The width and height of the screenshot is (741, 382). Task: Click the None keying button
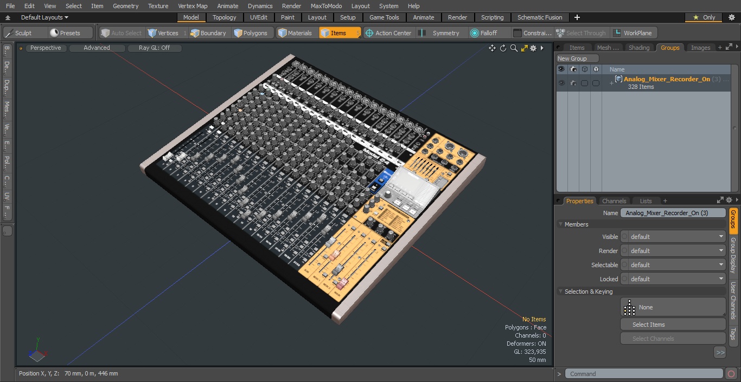(x=673, y=307)
